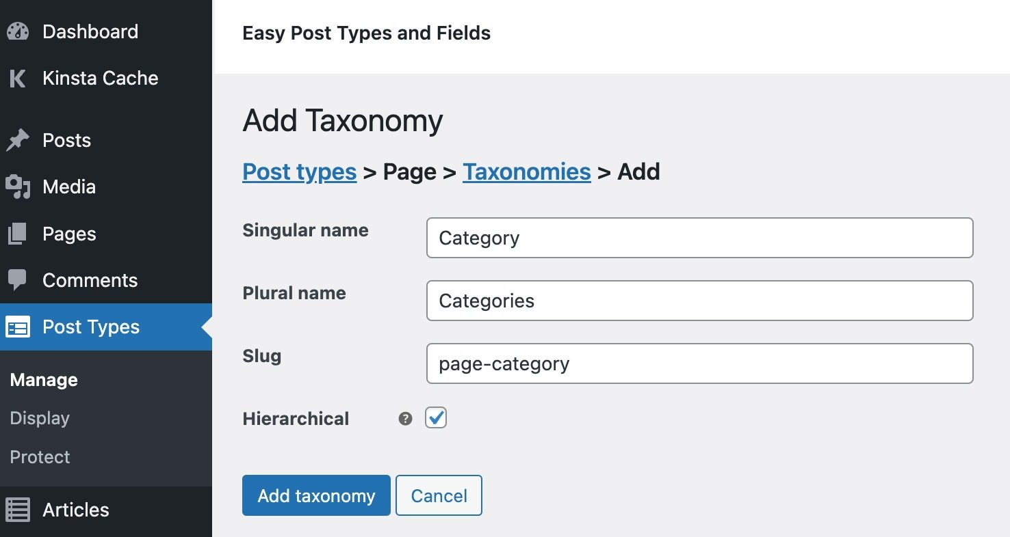Open Kinsta Cache via its K icon
The height and width of the screenshot is (537, 1010).
point(18,78)
